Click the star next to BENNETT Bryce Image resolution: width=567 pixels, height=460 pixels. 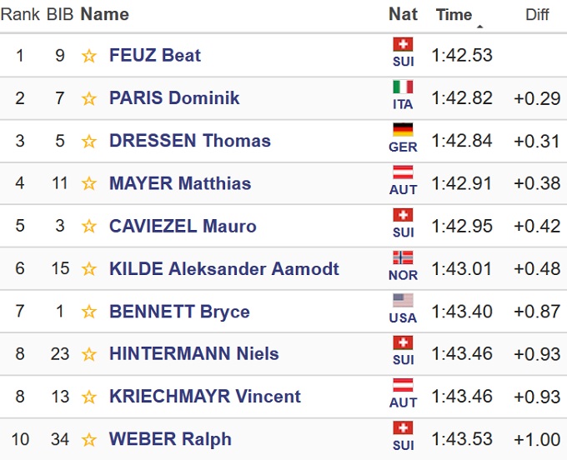click(x=89, y=312)
